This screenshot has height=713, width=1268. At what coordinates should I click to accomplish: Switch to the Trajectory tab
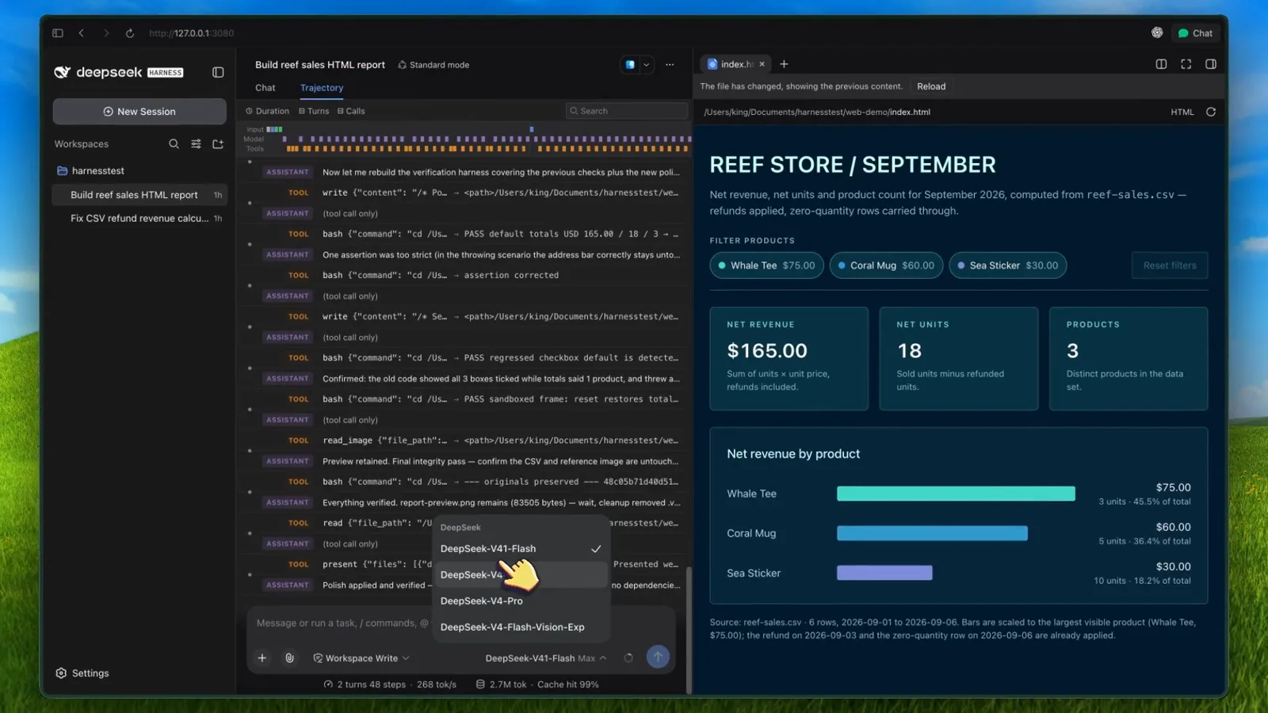point(322,88)
